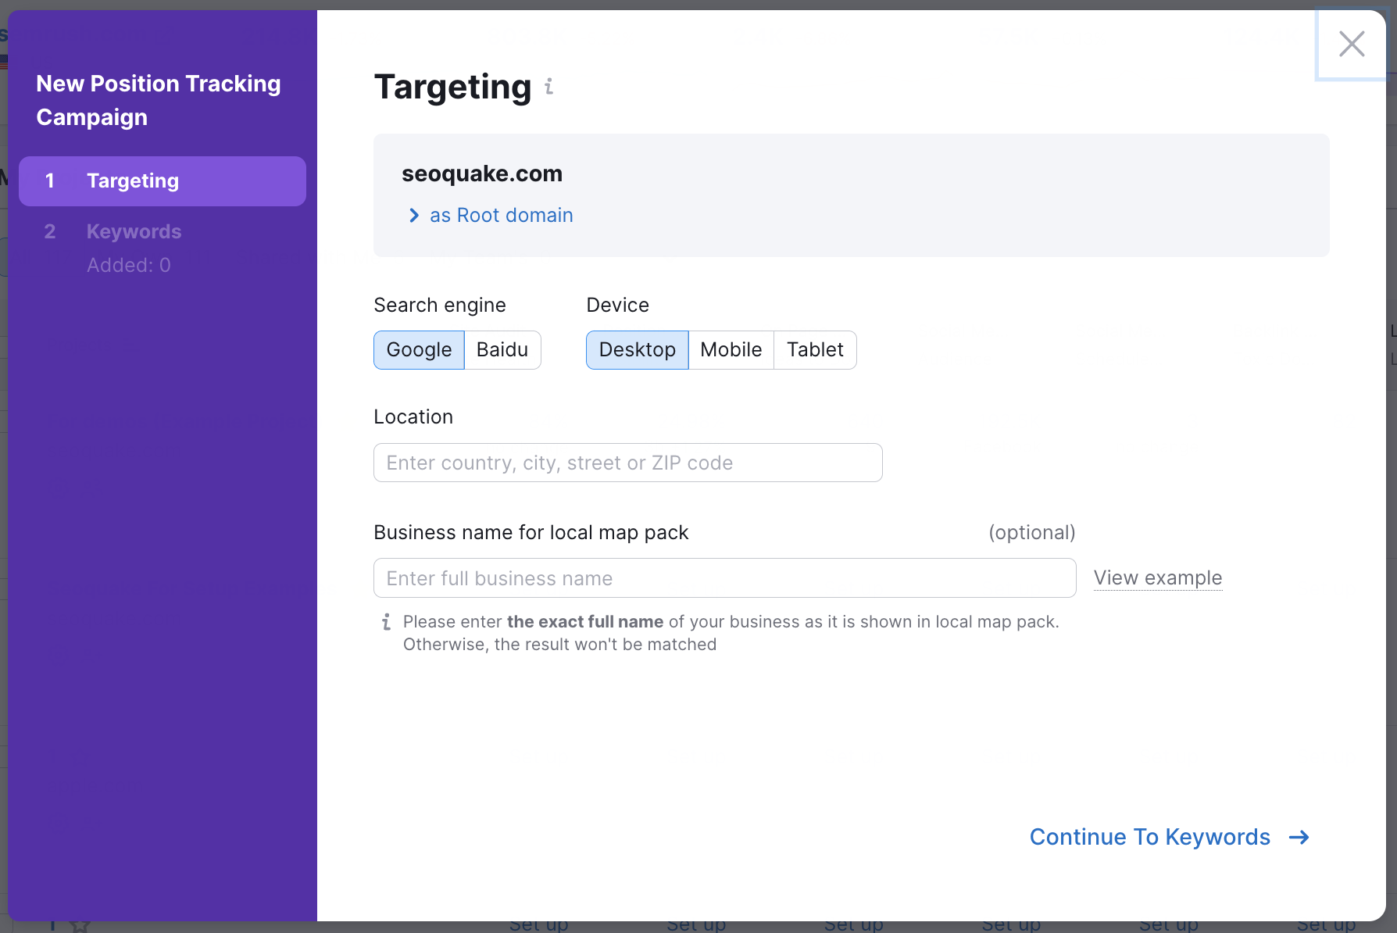1397x933 pixels.
Task: Click the 'Added: 0' text in sidebar
Action: [x=129, y=266]
